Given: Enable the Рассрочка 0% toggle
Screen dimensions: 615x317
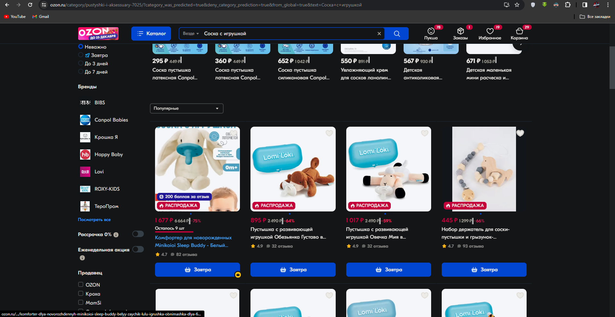Looking at the screenshot, I should coord(138,234).
